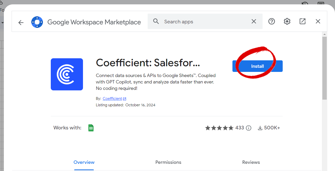Click the external link icon beside Coefficient
This screenshot has width=335, height=171.
[x=124, y=99]
